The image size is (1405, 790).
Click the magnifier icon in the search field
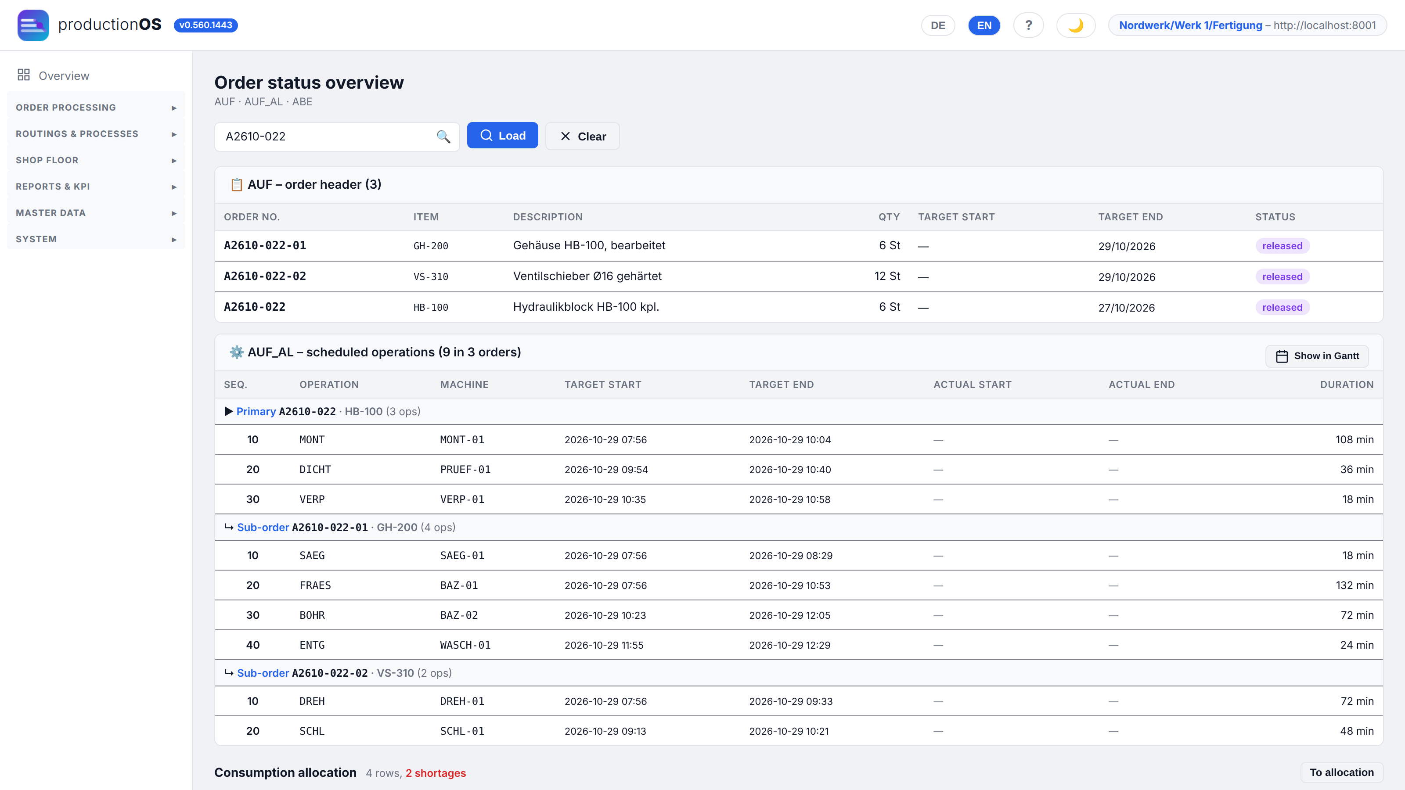pyautogui.click(x=443, y=136)
